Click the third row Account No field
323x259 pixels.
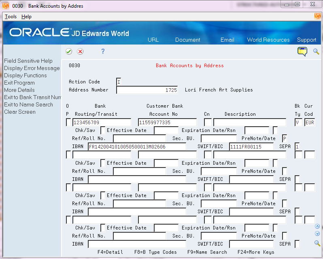167,187
